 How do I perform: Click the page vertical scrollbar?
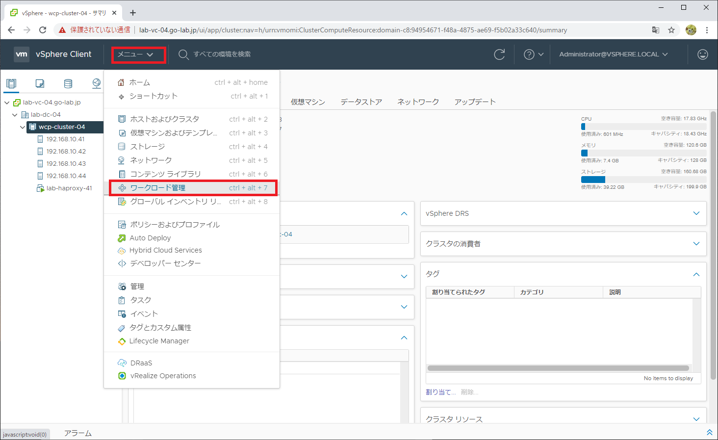coord(714,245)
